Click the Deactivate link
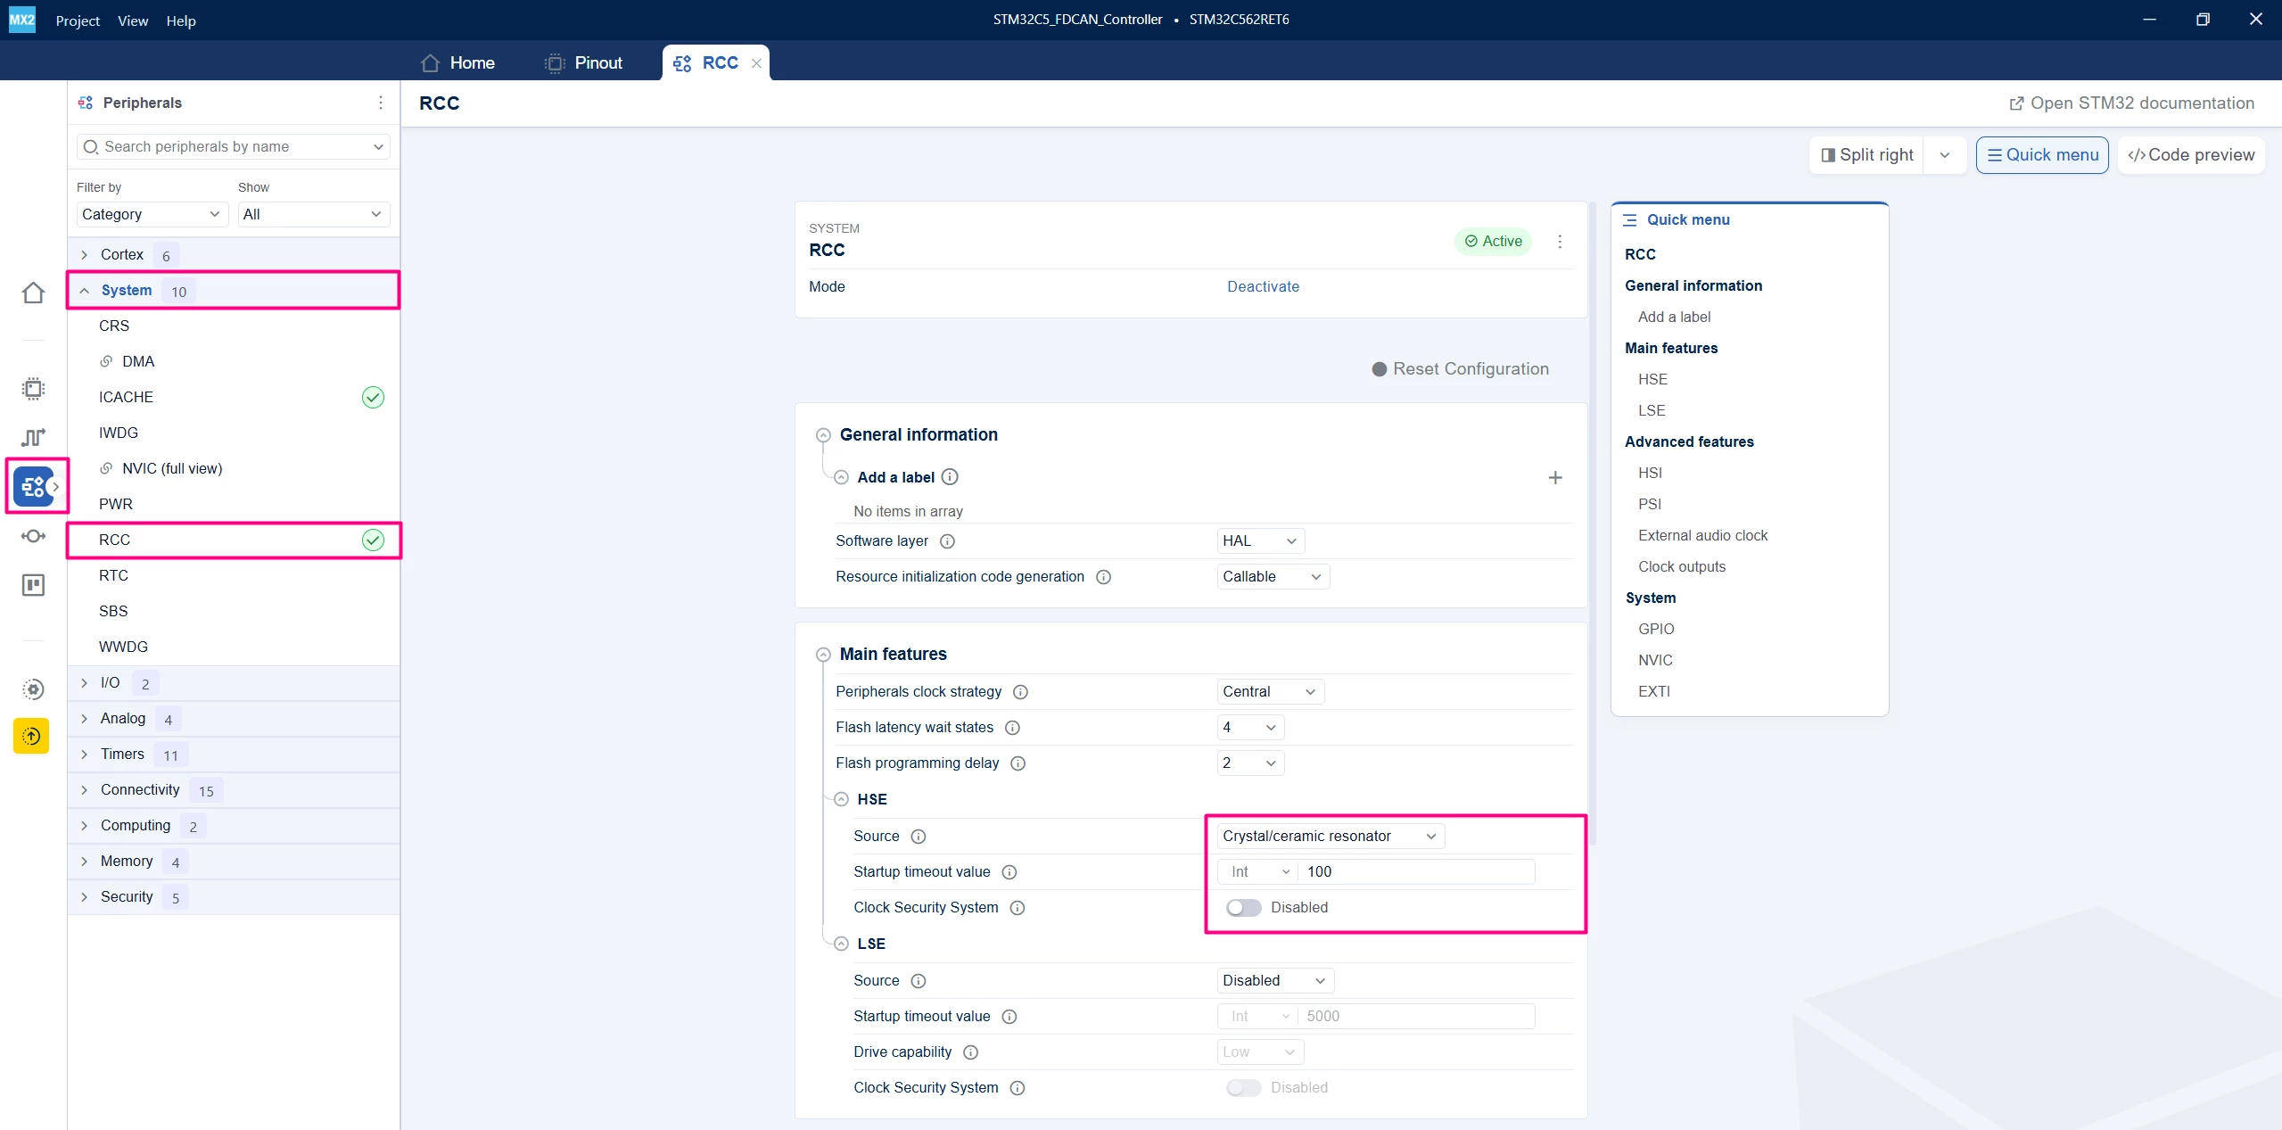 coord(1263,286)
